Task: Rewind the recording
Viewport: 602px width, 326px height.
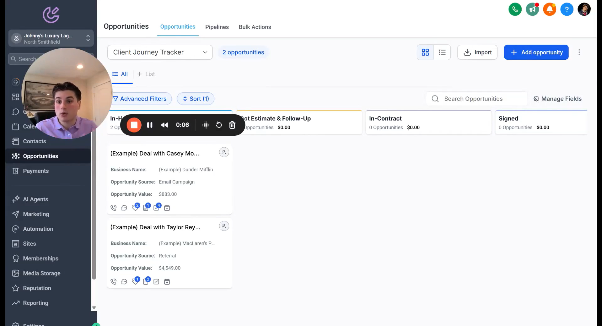Action: pos(164,125)
